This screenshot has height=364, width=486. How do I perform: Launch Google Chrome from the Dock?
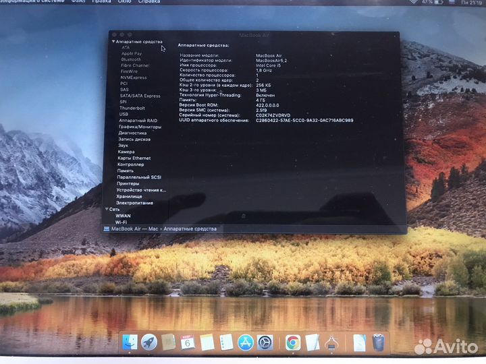(293, 342)
